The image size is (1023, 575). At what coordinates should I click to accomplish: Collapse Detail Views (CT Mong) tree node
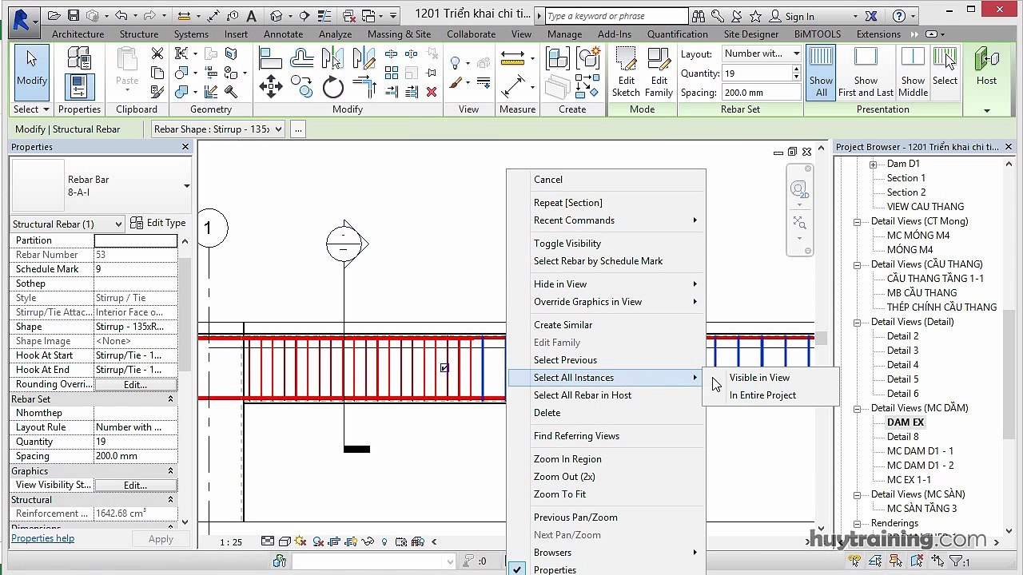[857, 221]
